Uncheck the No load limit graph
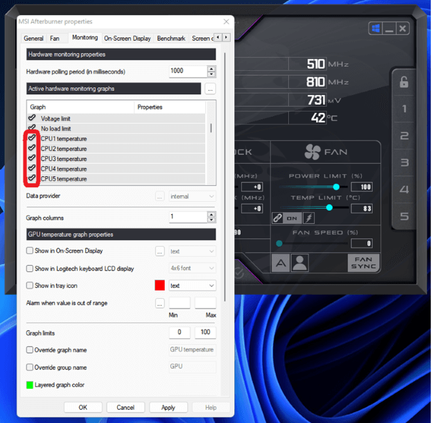This screenshot has width=431, height=423. pyautogui.click(x=32, y=128)
